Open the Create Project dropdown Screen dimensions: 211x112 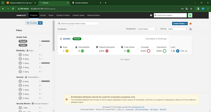(x=180, y=23)
